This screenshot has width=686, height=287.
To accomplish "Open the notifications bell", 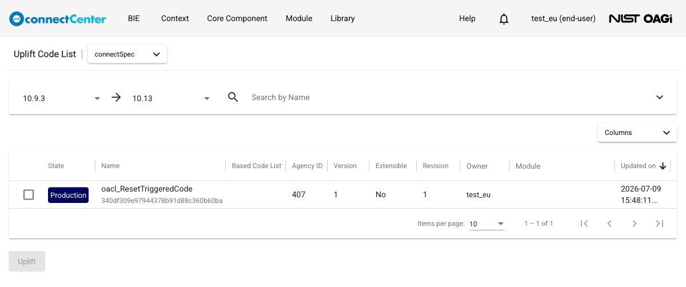I will (x=504, y=19).
